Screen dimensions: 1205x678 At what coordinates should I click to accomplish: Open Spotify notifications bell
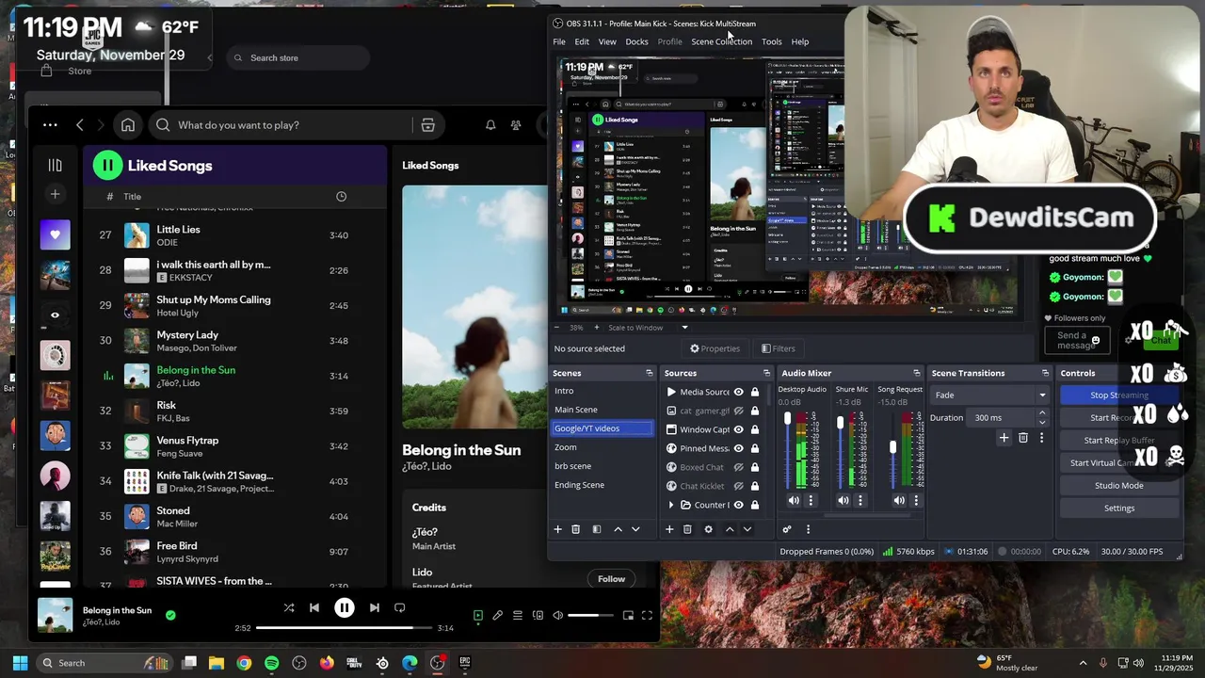(490, 124)
